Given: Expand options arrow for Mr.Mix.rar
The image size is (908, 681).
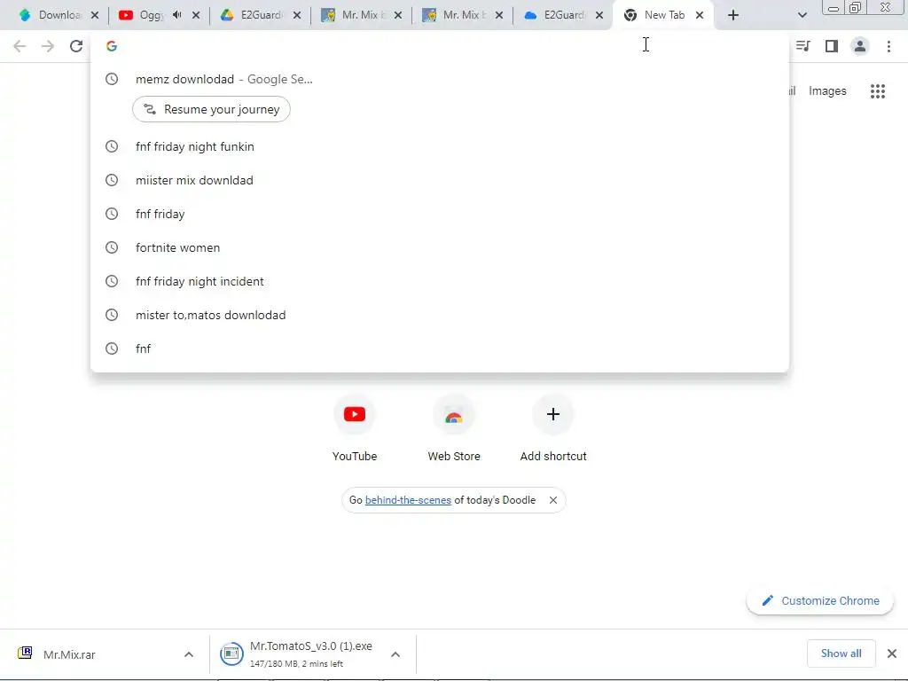Looking at the screenshot, I should point(189,654).
